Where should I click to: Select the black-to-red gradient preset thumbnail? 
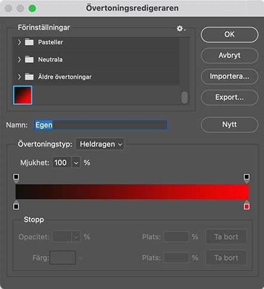click(23, 95)
